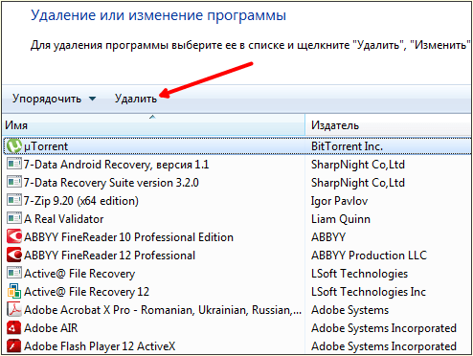Click publisher BitTorrent Inc.
The image size is (473, 356).
point(347,146)
